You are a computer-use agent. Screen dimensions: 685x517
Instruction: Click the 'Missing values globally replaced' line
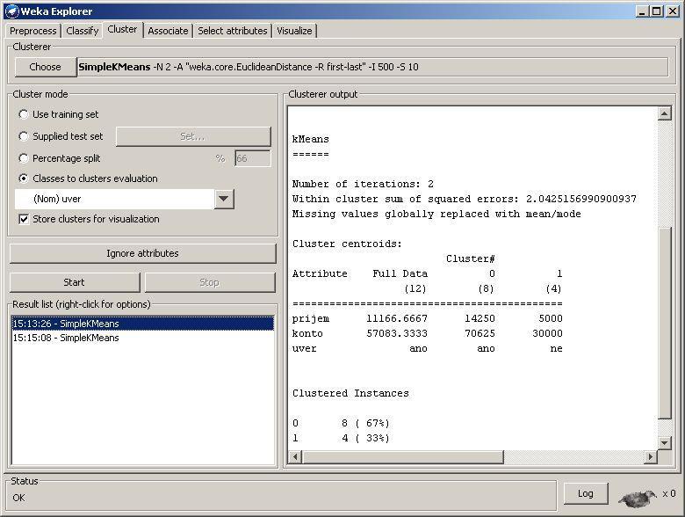(x=436, y=214)
